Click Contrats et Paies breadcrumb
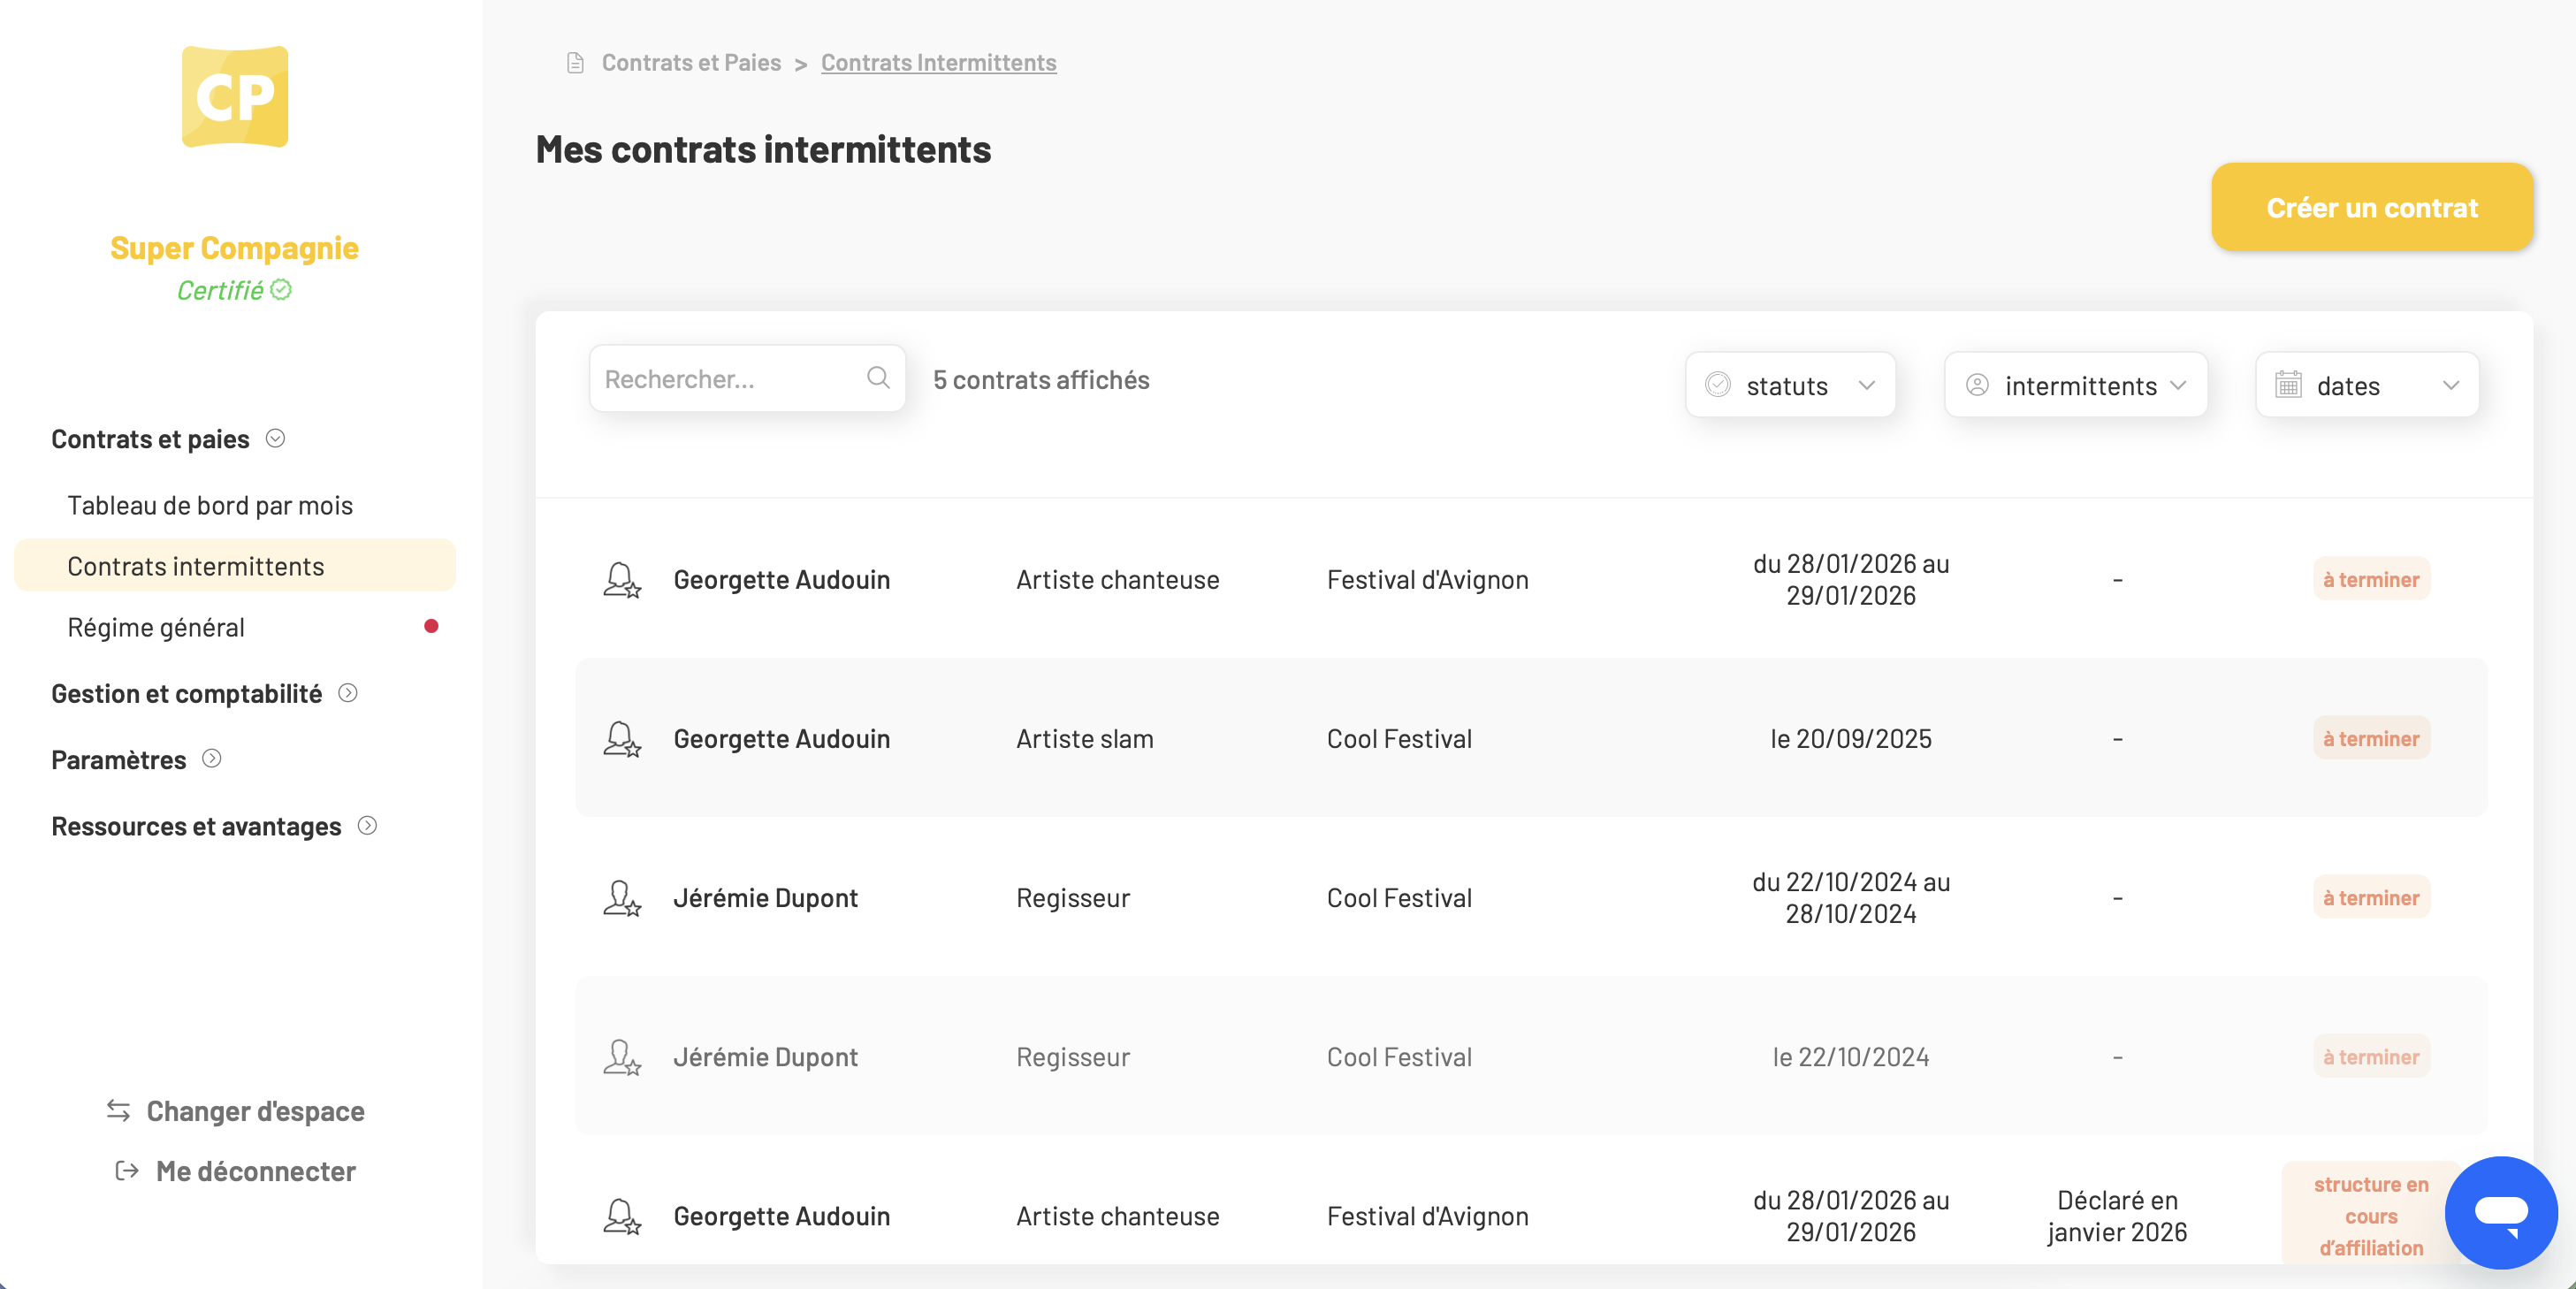2576x1289 pixels. [x=691, y=62]
